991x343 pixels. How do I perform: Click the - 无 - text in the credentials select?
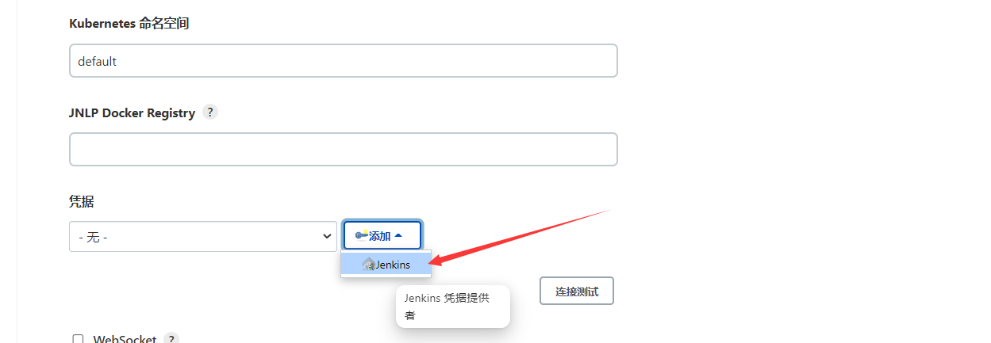pyautogui.click(x=93, y=237)
